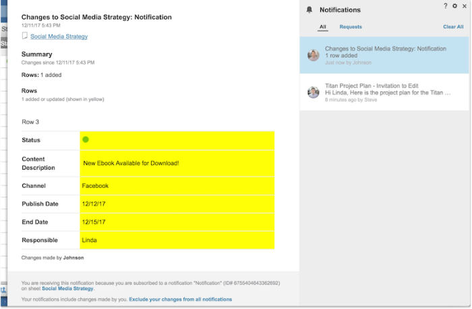Click Steve's avatar in the Titan notification
Image resolution: width=472 pixels, height=309 pixels.
pyautogui.click(x=314, y=92)
